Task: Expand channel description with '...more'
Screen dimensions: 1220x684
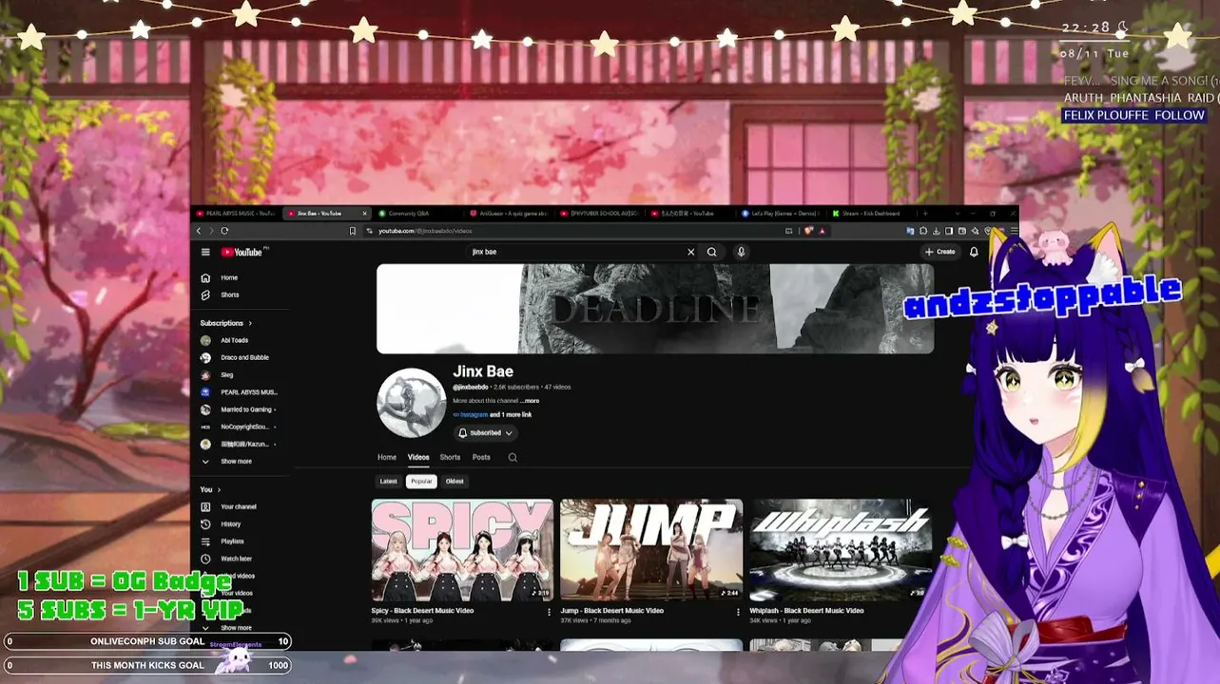Action: click(530, 401)
